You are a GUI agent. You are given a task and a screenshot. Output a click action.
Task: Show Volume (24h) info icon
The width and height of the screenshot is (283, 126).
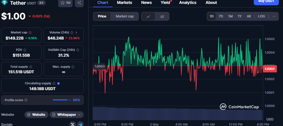tap(72, 33)
